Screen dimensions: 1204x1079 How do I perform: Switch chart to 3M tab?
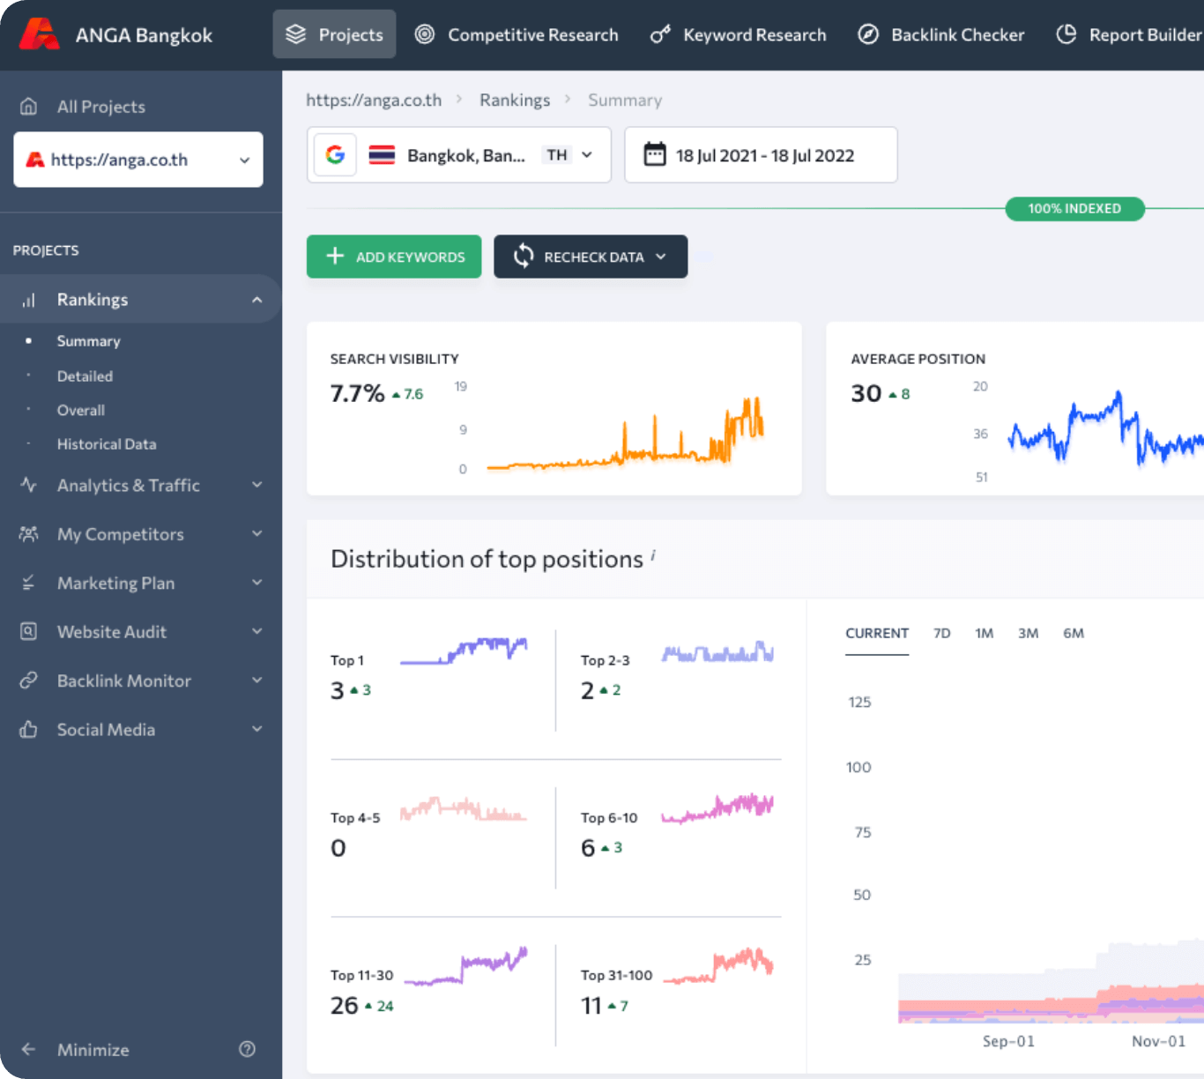(1029, 633)
